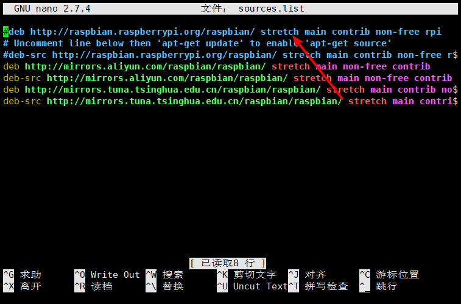Click the ^\ replace shortcut key
Image resolution: width=461 pixels, height=304 pixels.
pyautogui.click(x=151, y=286)
